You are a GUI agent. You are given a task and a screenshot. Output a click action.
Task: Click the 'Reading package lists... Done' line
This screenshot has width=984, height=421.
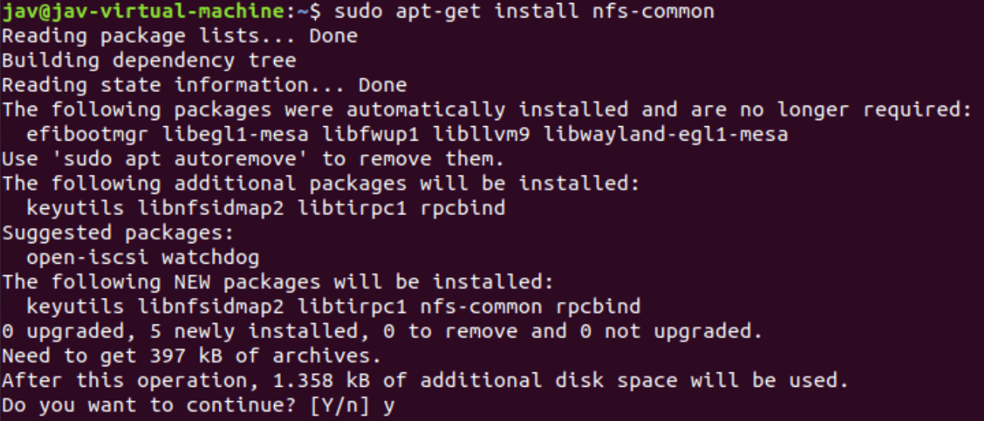(179, 36)
